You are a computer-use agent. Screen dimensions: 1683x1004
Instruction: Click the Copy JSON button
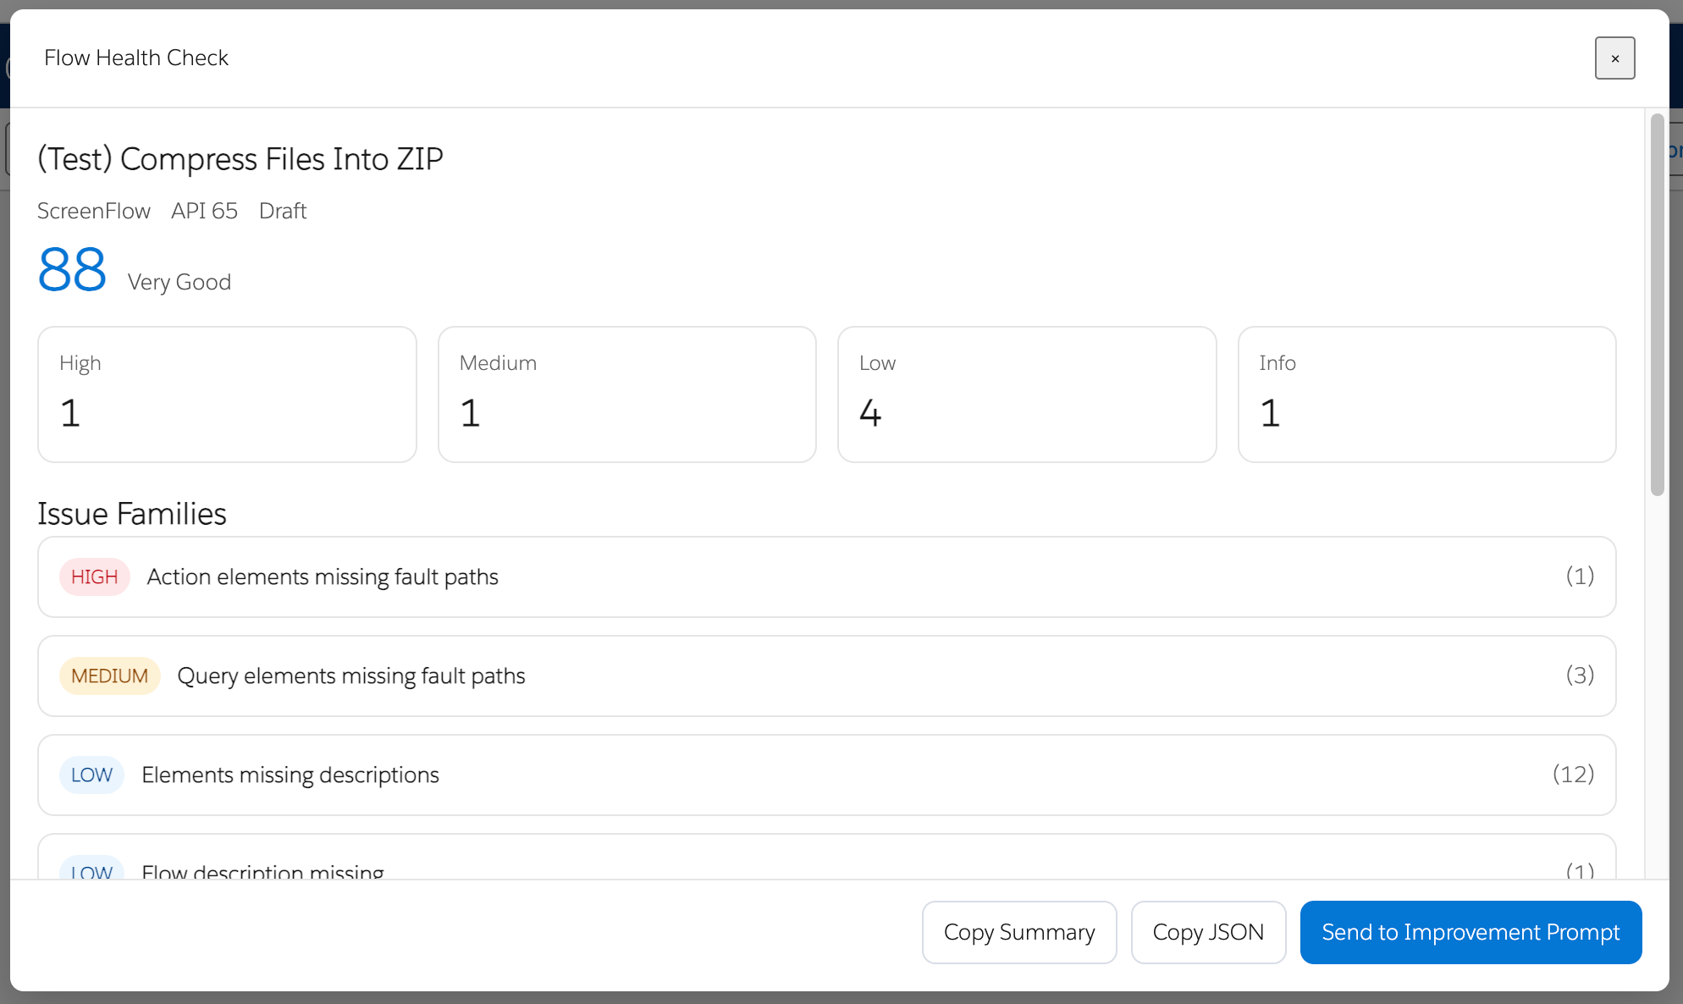click(x=1208, y=932)
